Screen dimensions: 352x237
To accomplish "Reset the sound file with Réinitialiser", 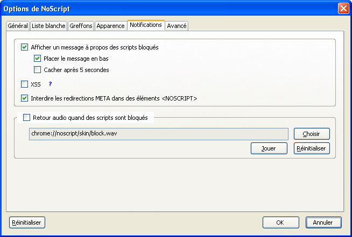I will 312,148.
